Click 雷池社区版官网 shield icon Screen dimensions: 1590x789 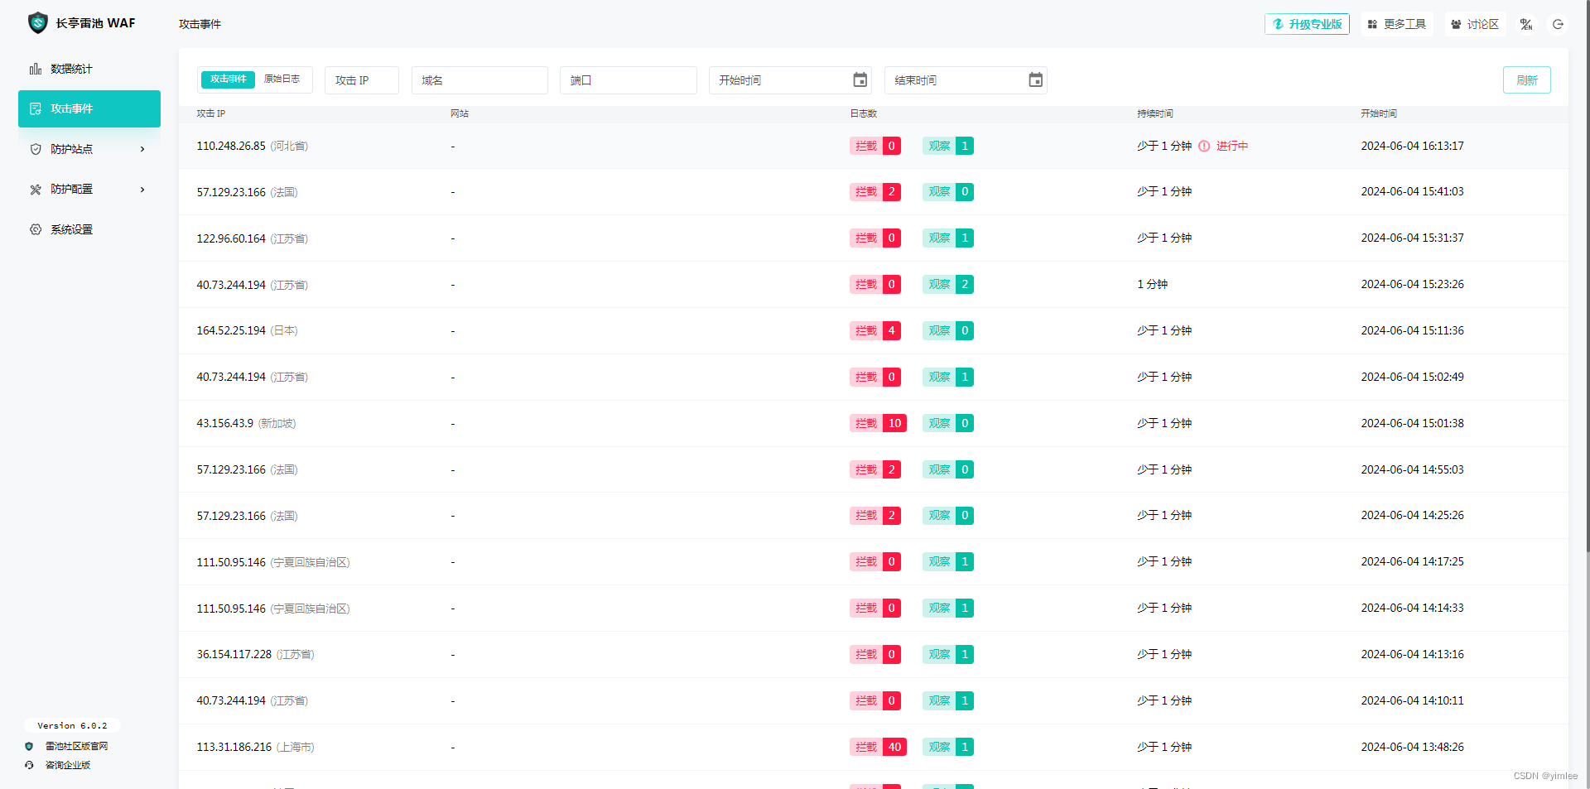click(x=29, y=746)
